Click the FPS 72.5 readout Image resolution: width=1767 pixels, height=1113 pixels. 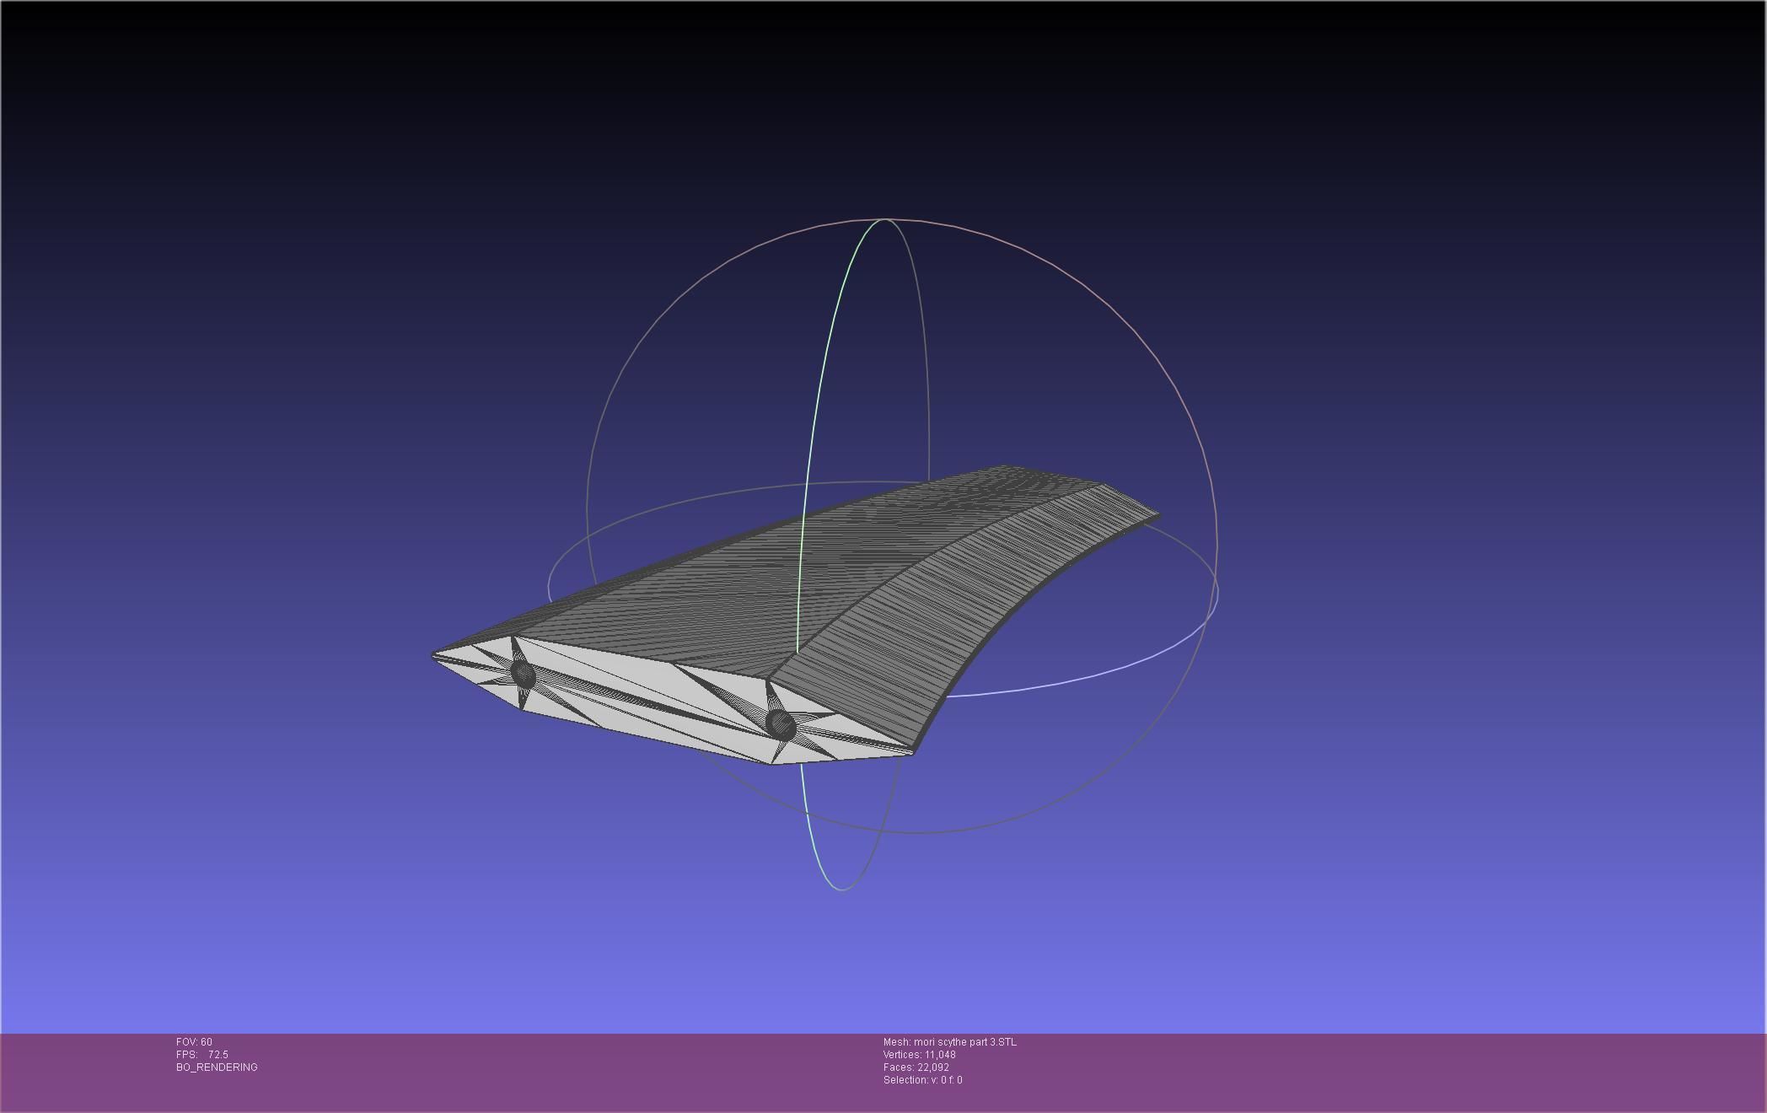pyautogui.click(x=202, y=1055)
